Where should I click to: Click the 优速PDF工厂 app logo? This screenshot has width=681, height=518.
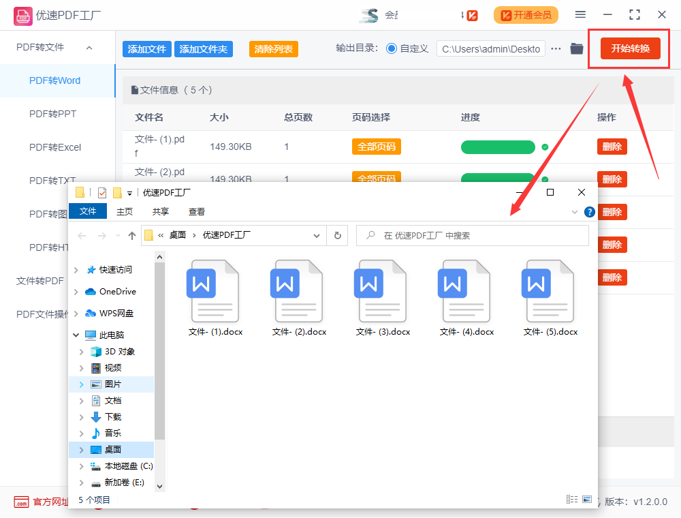coord(22,16)
